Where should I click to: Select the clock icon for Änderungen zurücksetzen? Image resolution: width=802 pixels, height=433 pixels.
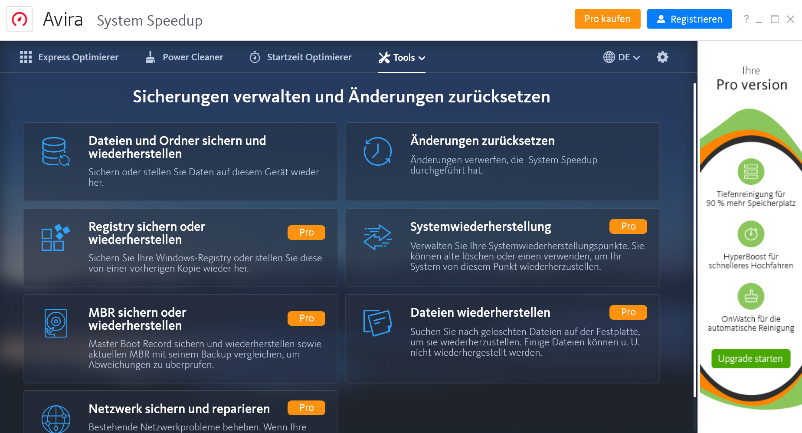pos(377,152)
